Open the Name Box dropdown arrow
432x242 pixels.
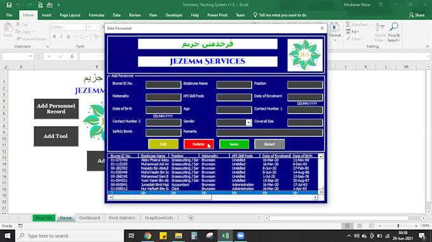[30, 56]
